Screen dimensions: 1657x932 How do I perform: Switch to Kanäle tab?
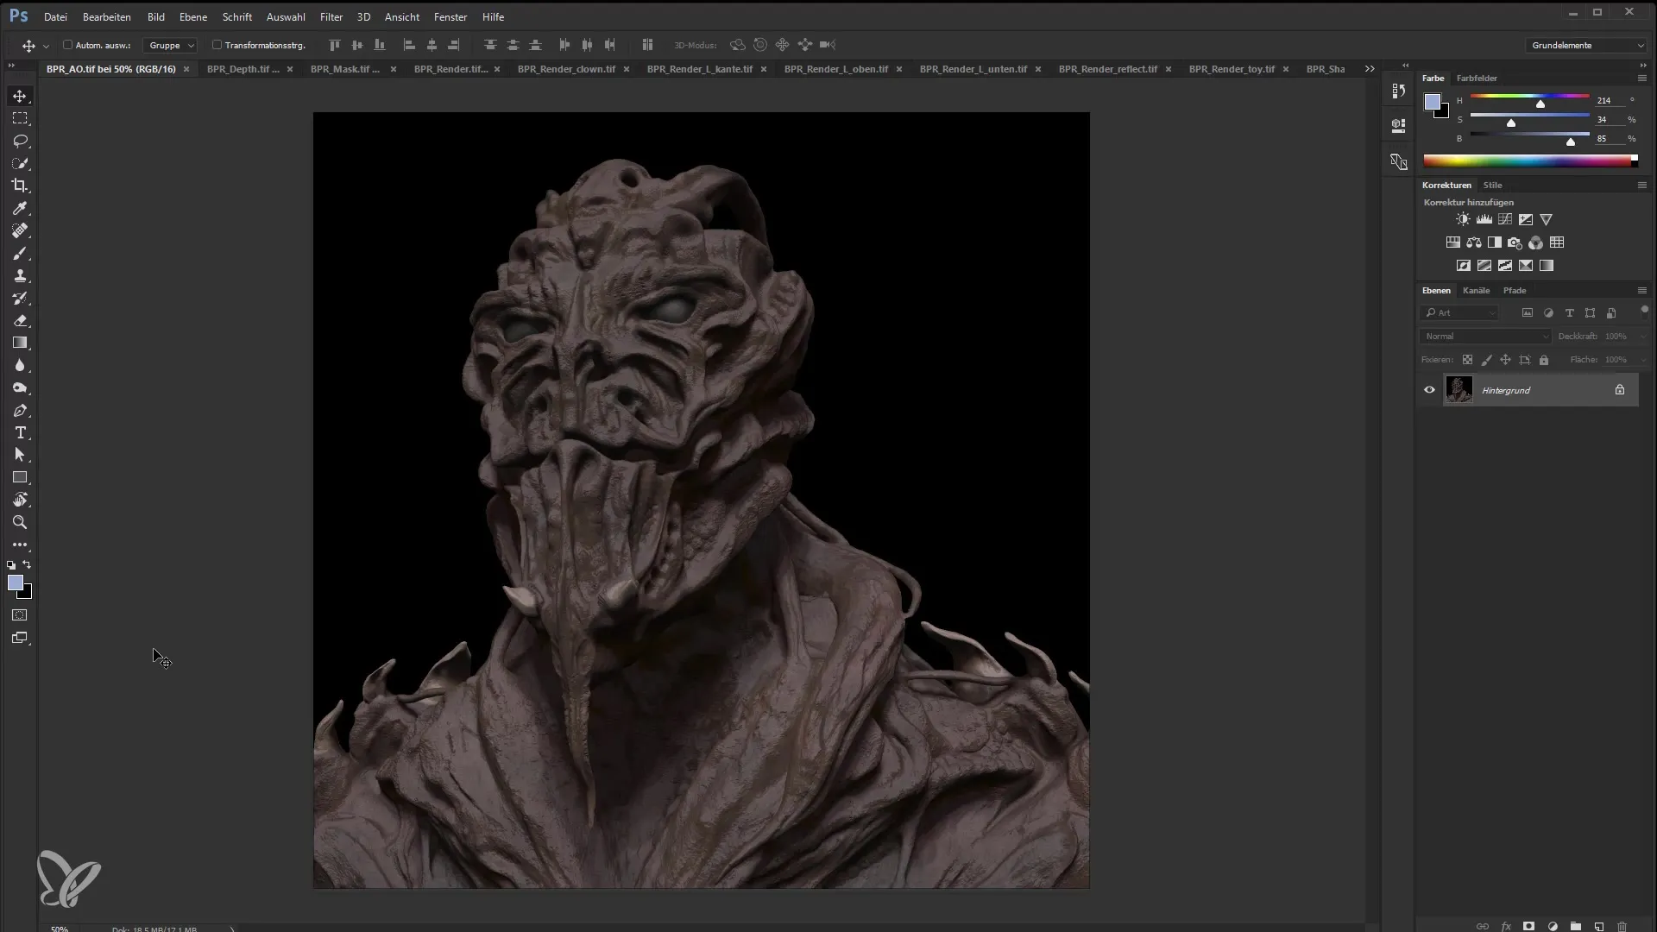[1477, 290]
